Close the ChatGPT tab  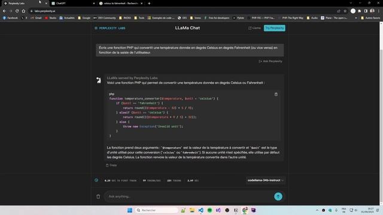(94, 4)
